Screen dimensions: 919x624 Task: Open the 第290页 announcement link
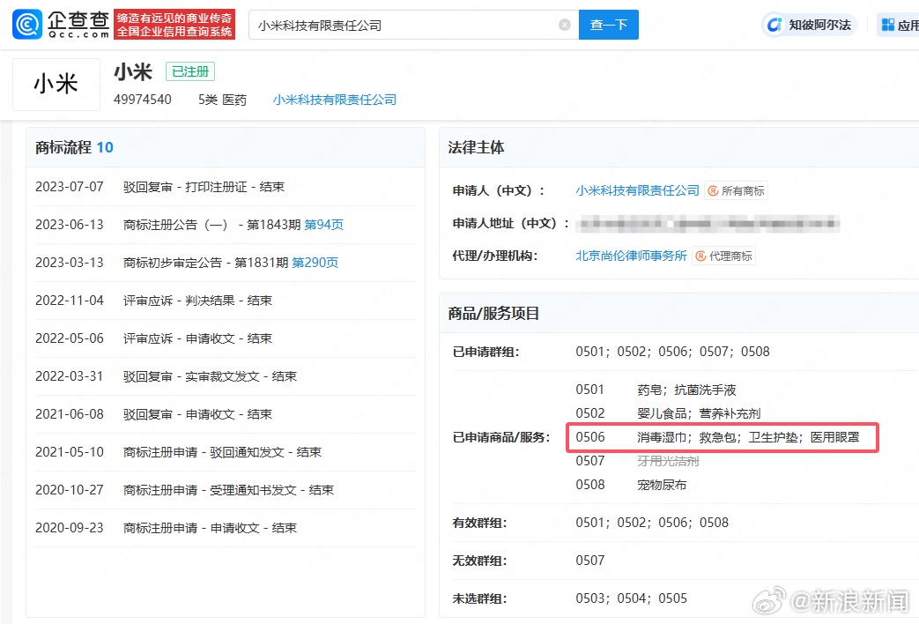click(315, 263)
